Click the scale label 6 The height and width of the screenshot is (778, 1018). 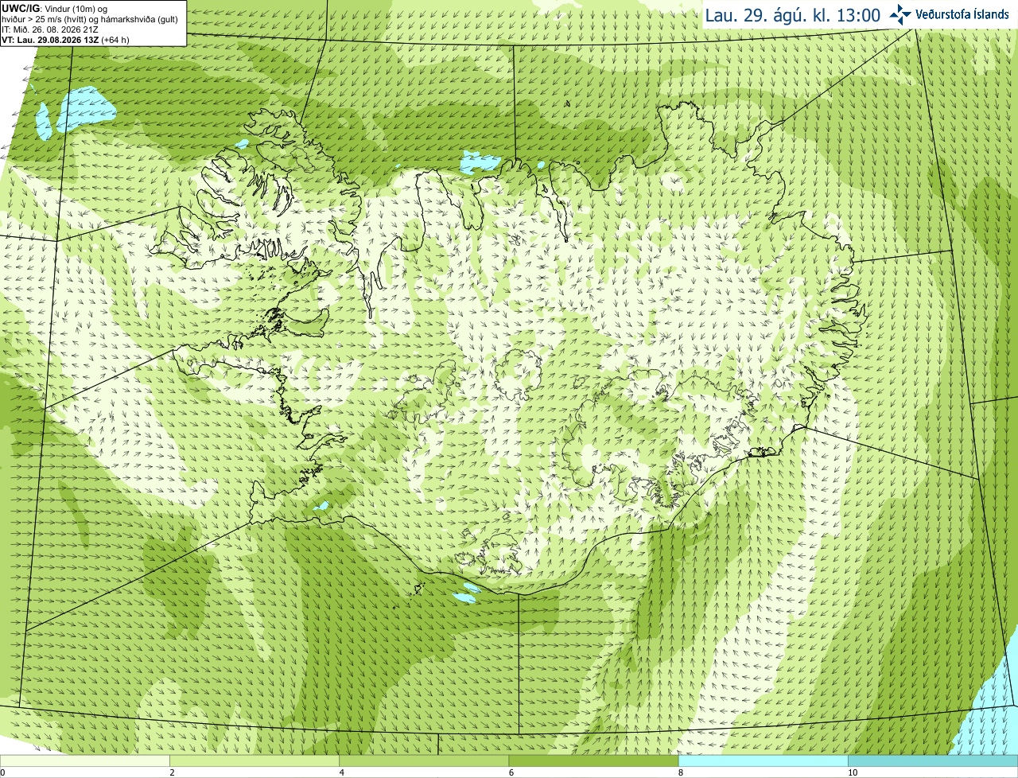tap(511, 772)
